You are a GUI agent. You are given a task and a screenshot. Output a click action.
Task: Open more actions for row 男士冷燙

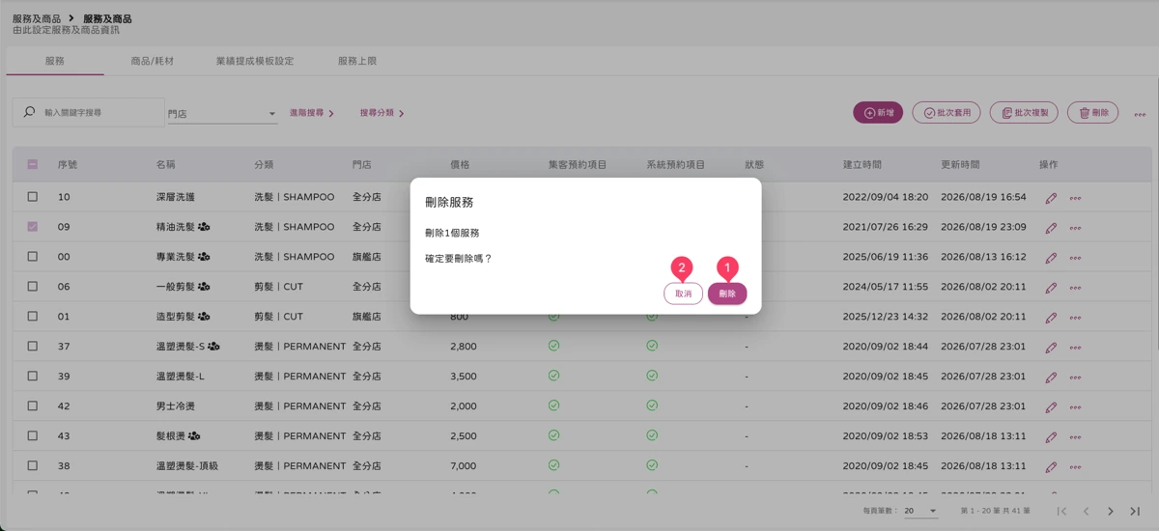click(x=1075, y=406)
